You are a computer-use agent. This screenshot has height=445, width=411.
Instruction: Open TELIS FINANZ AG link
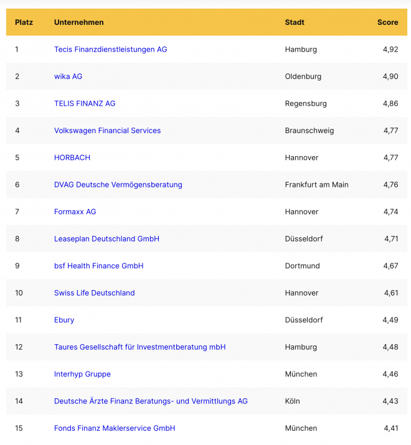click(85, 103)
